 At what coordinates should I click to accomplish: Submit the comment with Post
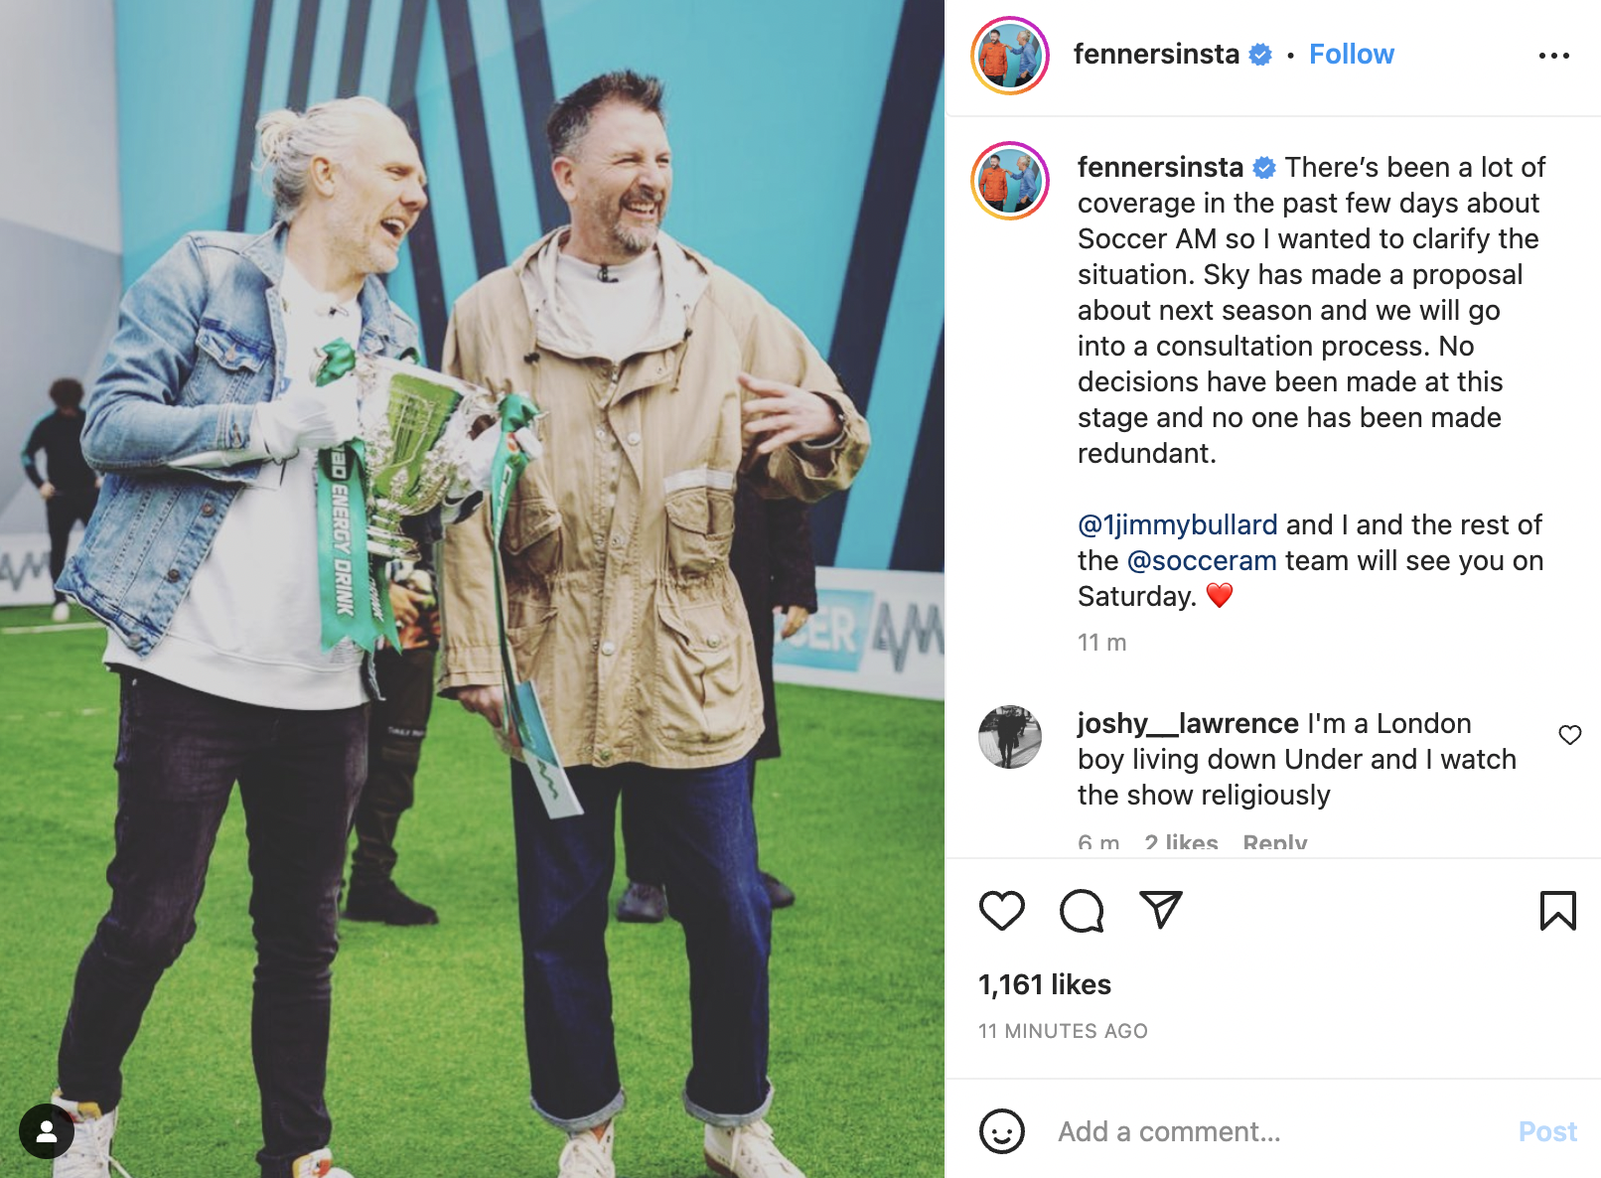click(1547, 1131)
